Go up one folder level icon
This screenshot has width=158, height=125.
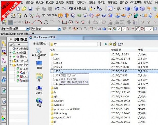[x=110, y=44]
